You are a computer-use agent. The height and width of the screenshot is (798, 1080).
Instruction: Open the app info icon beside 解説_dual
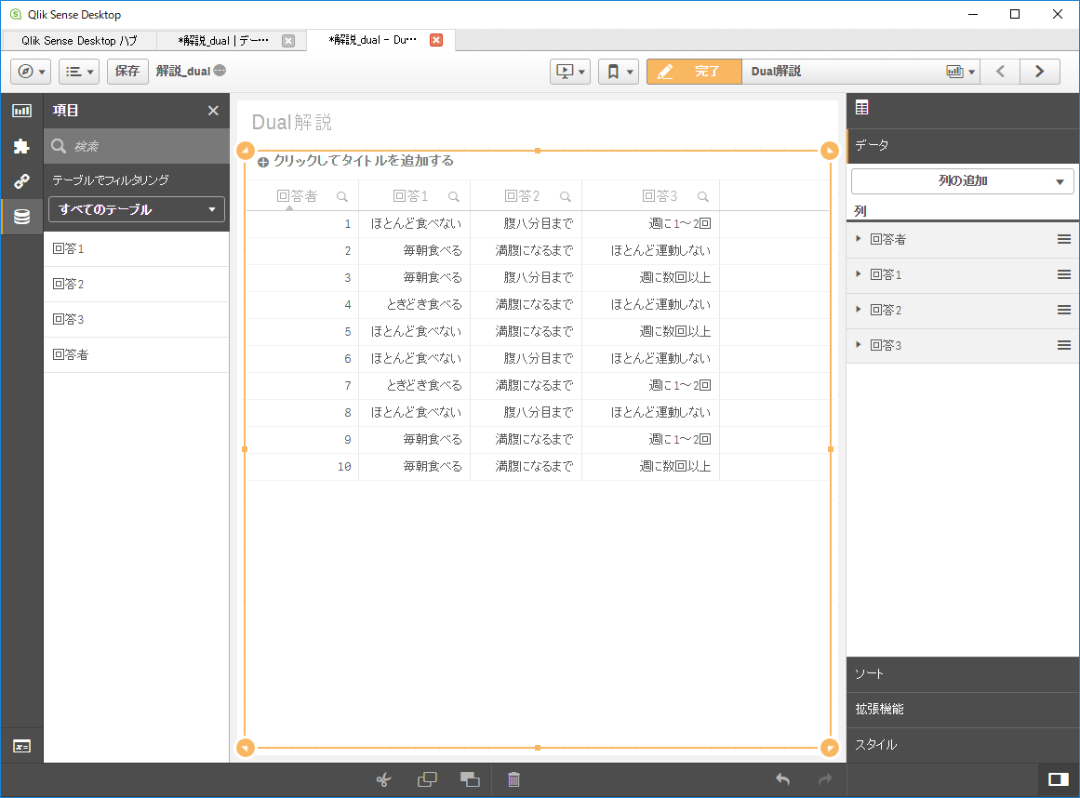(220, 71)
